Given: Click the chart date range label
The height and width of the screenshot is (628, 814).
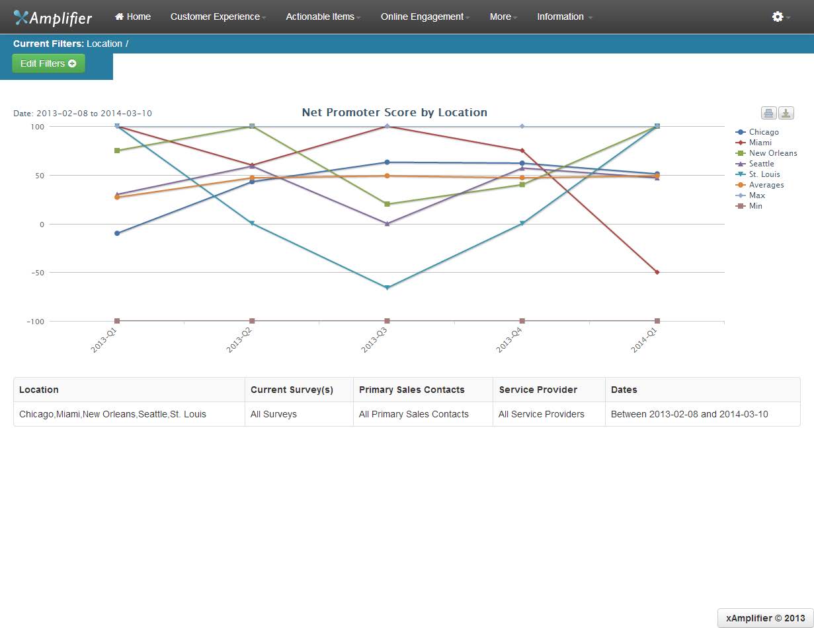Looking at the screenshot, I should tap(83, 114).
